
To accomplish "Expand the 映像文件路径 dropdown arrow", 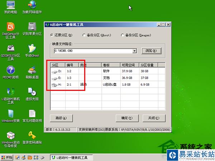I will point(134,51).
